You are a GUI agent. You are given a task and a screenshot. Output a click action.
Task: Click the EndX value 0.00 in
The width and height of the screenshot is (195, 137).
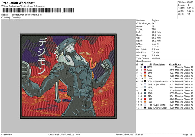[x=155, y=44]
